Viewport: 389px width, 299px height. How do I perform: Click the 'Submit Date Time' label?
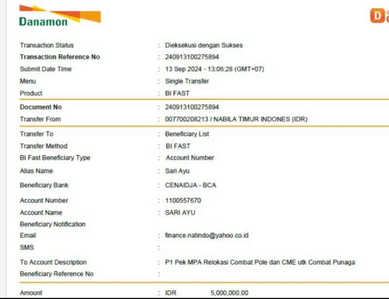click(x=46, y=69)
